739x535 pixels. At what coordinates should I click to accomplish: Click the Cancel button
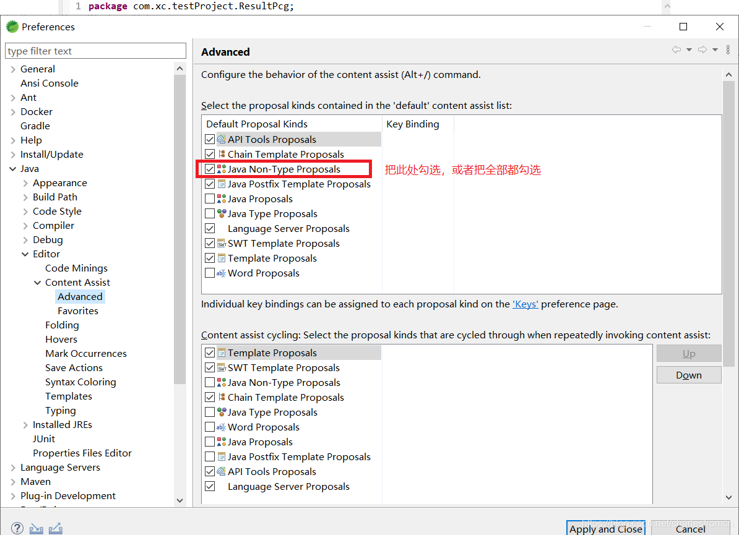(691, 528)
